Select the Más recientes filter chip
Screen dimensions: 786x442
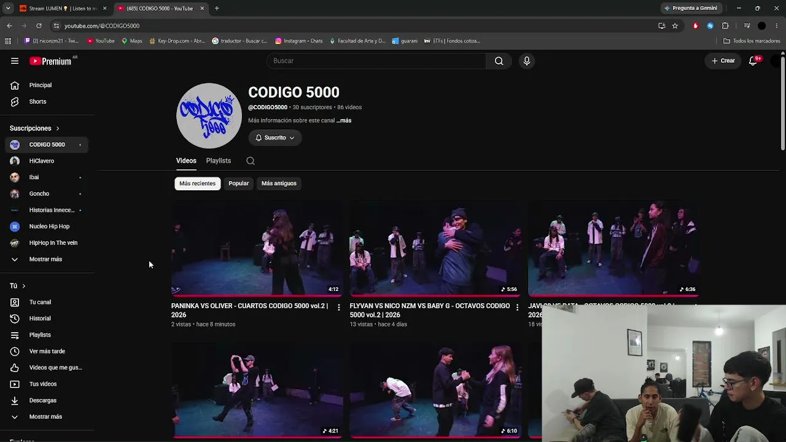tap(197, 184)
